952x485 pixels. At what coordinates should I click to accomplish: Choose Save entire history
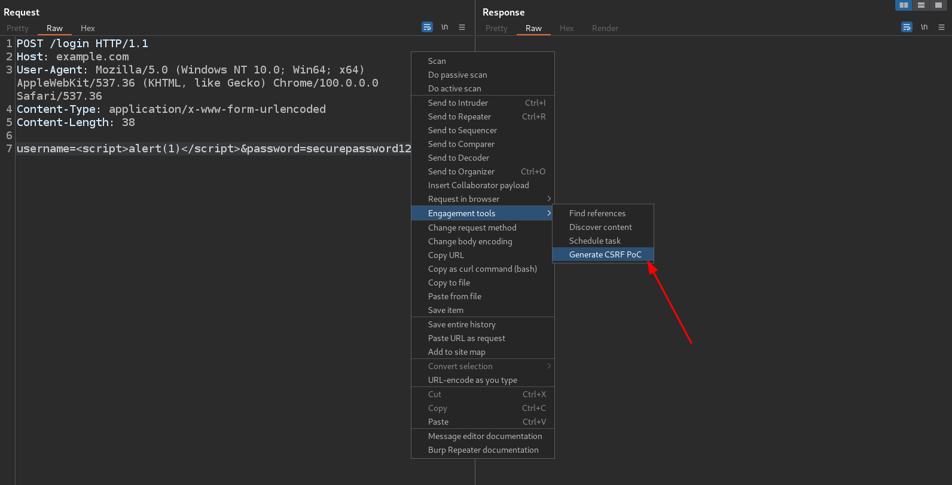[483, 324]
